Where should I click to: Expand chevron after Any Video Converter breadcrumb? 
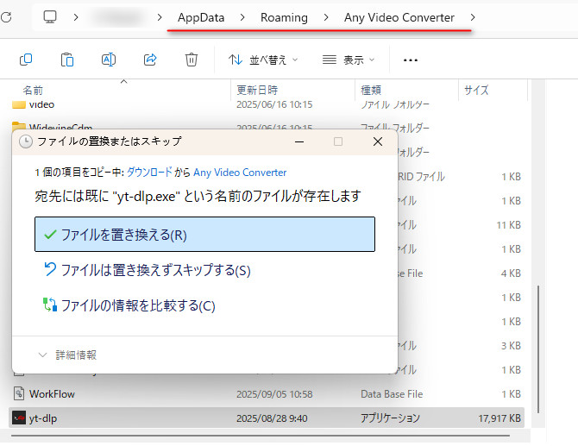(x=473, y=16)
